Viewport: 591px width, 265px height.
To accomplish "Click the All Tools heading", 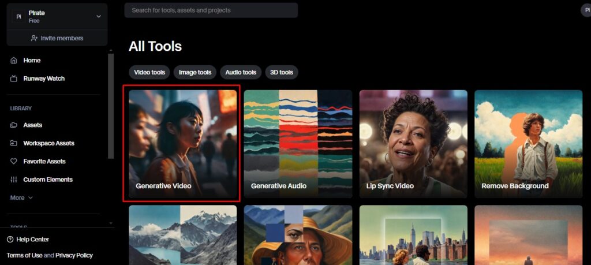I will click(x=155, y=46).
